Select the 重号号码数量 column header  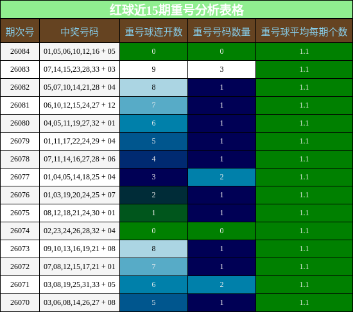click(x=222, y=31)
